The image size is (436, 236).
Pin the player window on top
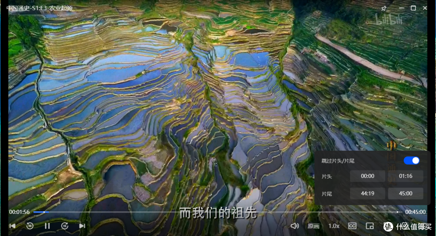(x=384, y=8)
